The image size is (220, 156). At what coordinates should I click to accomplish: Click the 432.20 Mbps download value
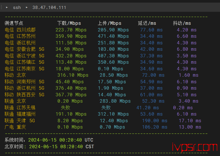(x=71, y=56)
